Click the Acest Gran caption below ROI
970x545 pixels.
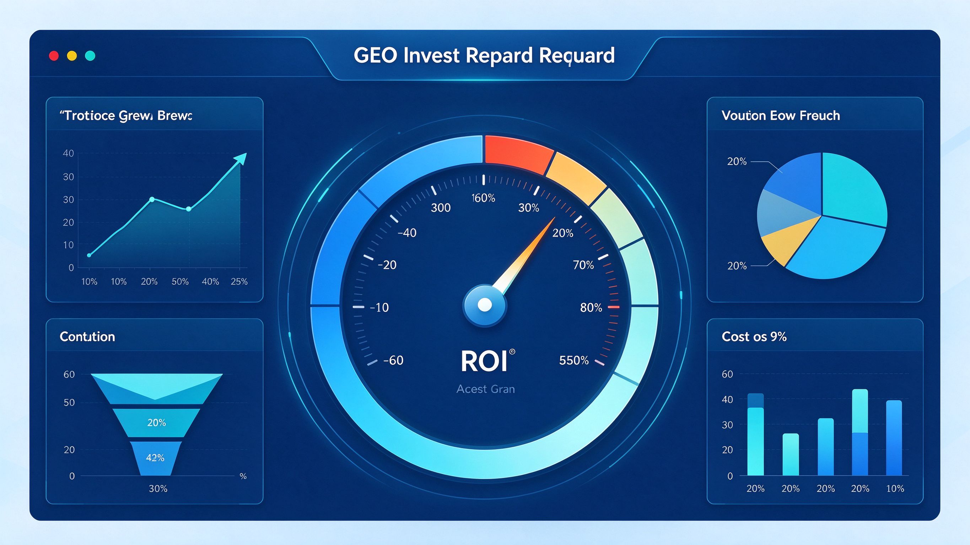485,389
